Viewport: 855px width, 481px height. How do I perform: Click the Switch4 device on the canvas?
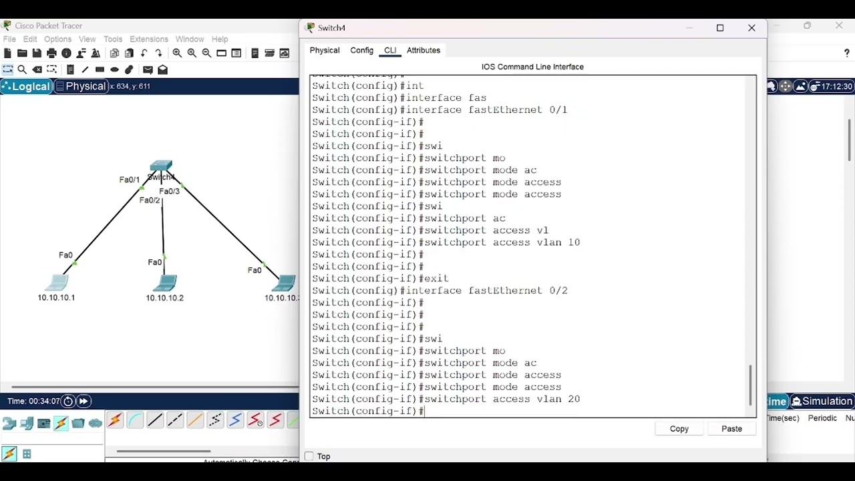(161, 167)
